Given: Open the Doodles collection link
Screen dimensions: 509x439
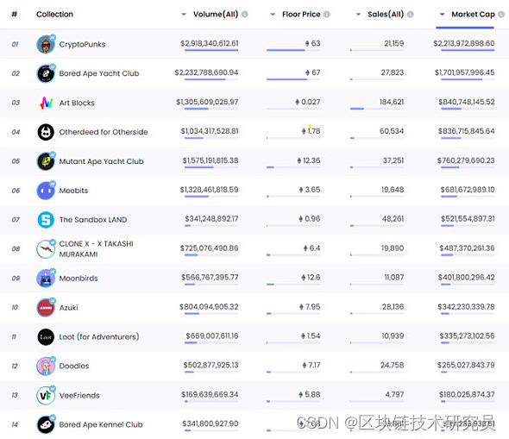Looking at the screenshot, I should [74, 366].
